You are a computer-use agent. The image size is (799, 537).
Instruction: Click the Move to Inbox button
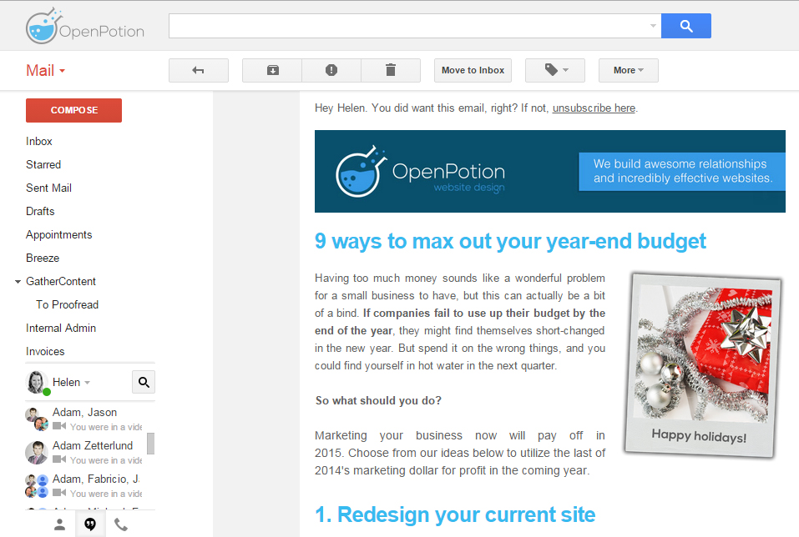(x=473, y=70)
